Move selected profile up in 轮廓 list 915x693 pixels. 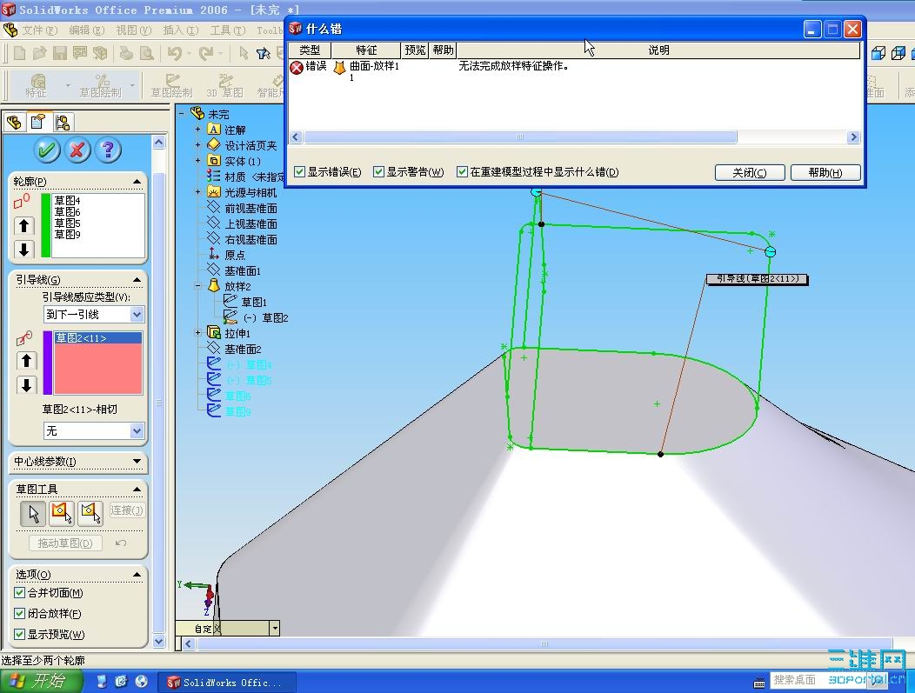coord(24,225)
